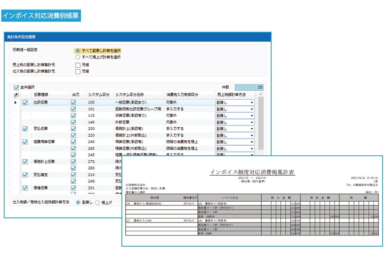Open 割戻し dropdown for 自動統制仕訳伝票グループ用 row
The height and width of the screenshot is (263, 388).
click(x=234, y=109)
